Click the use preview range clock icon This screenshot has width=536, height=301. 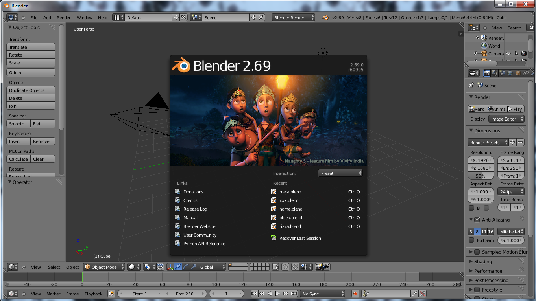point(111,294)
